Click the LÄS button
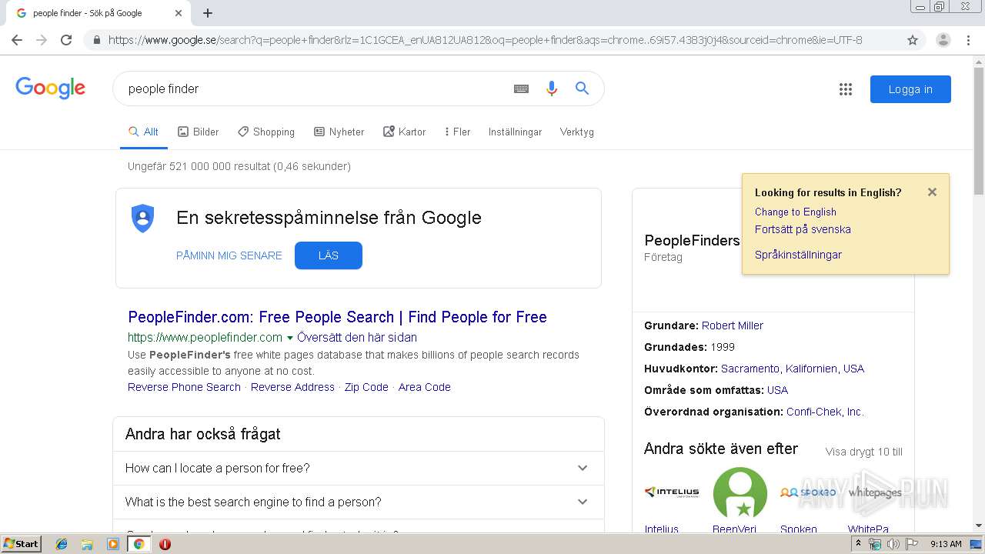This screenshot has height=554, width=985. pyautogui.click(x=329, y=255)
